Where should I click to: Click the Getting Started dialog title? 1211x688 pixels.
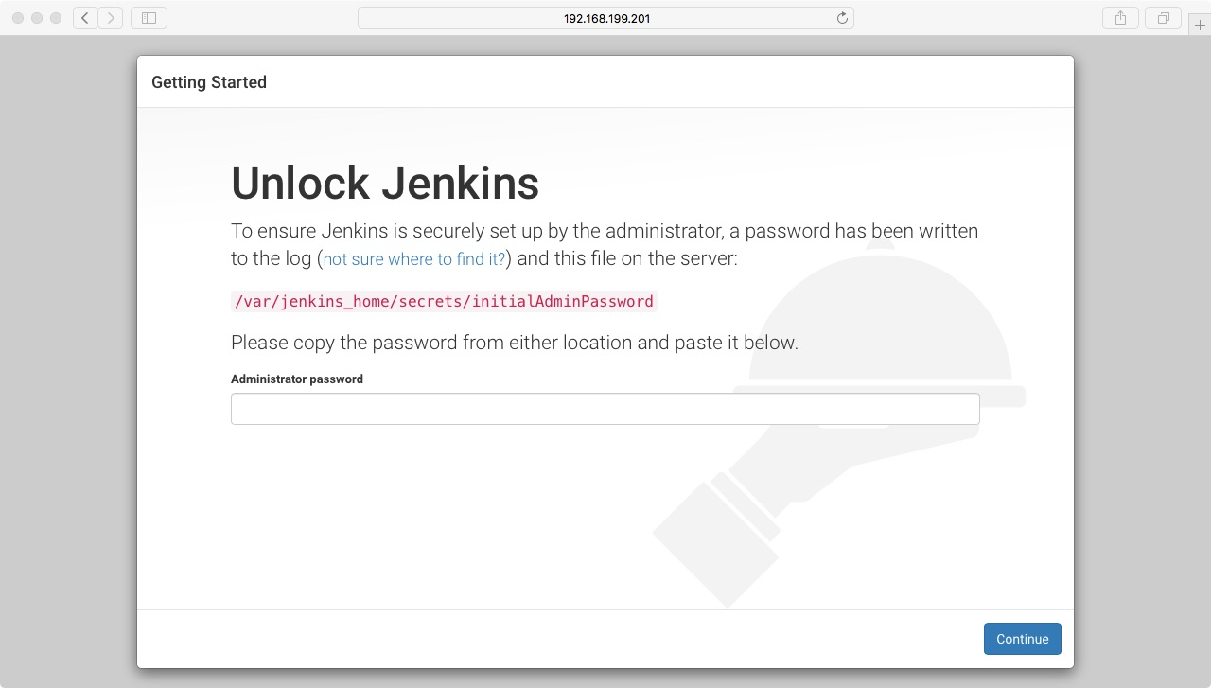(x=209, y=82)
